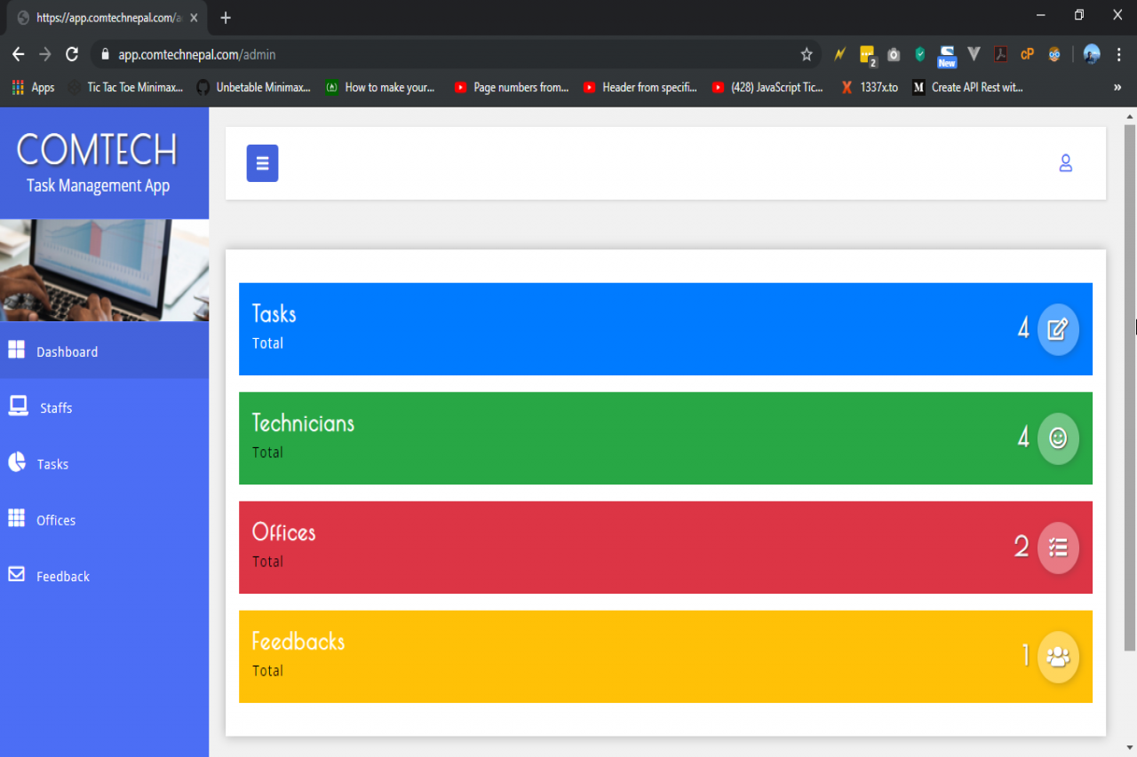Click the address bar URL field
The width and height of the screenshot is (1137, 757).
444,55
